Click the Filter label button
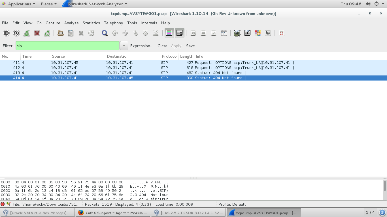 (8, 46)
